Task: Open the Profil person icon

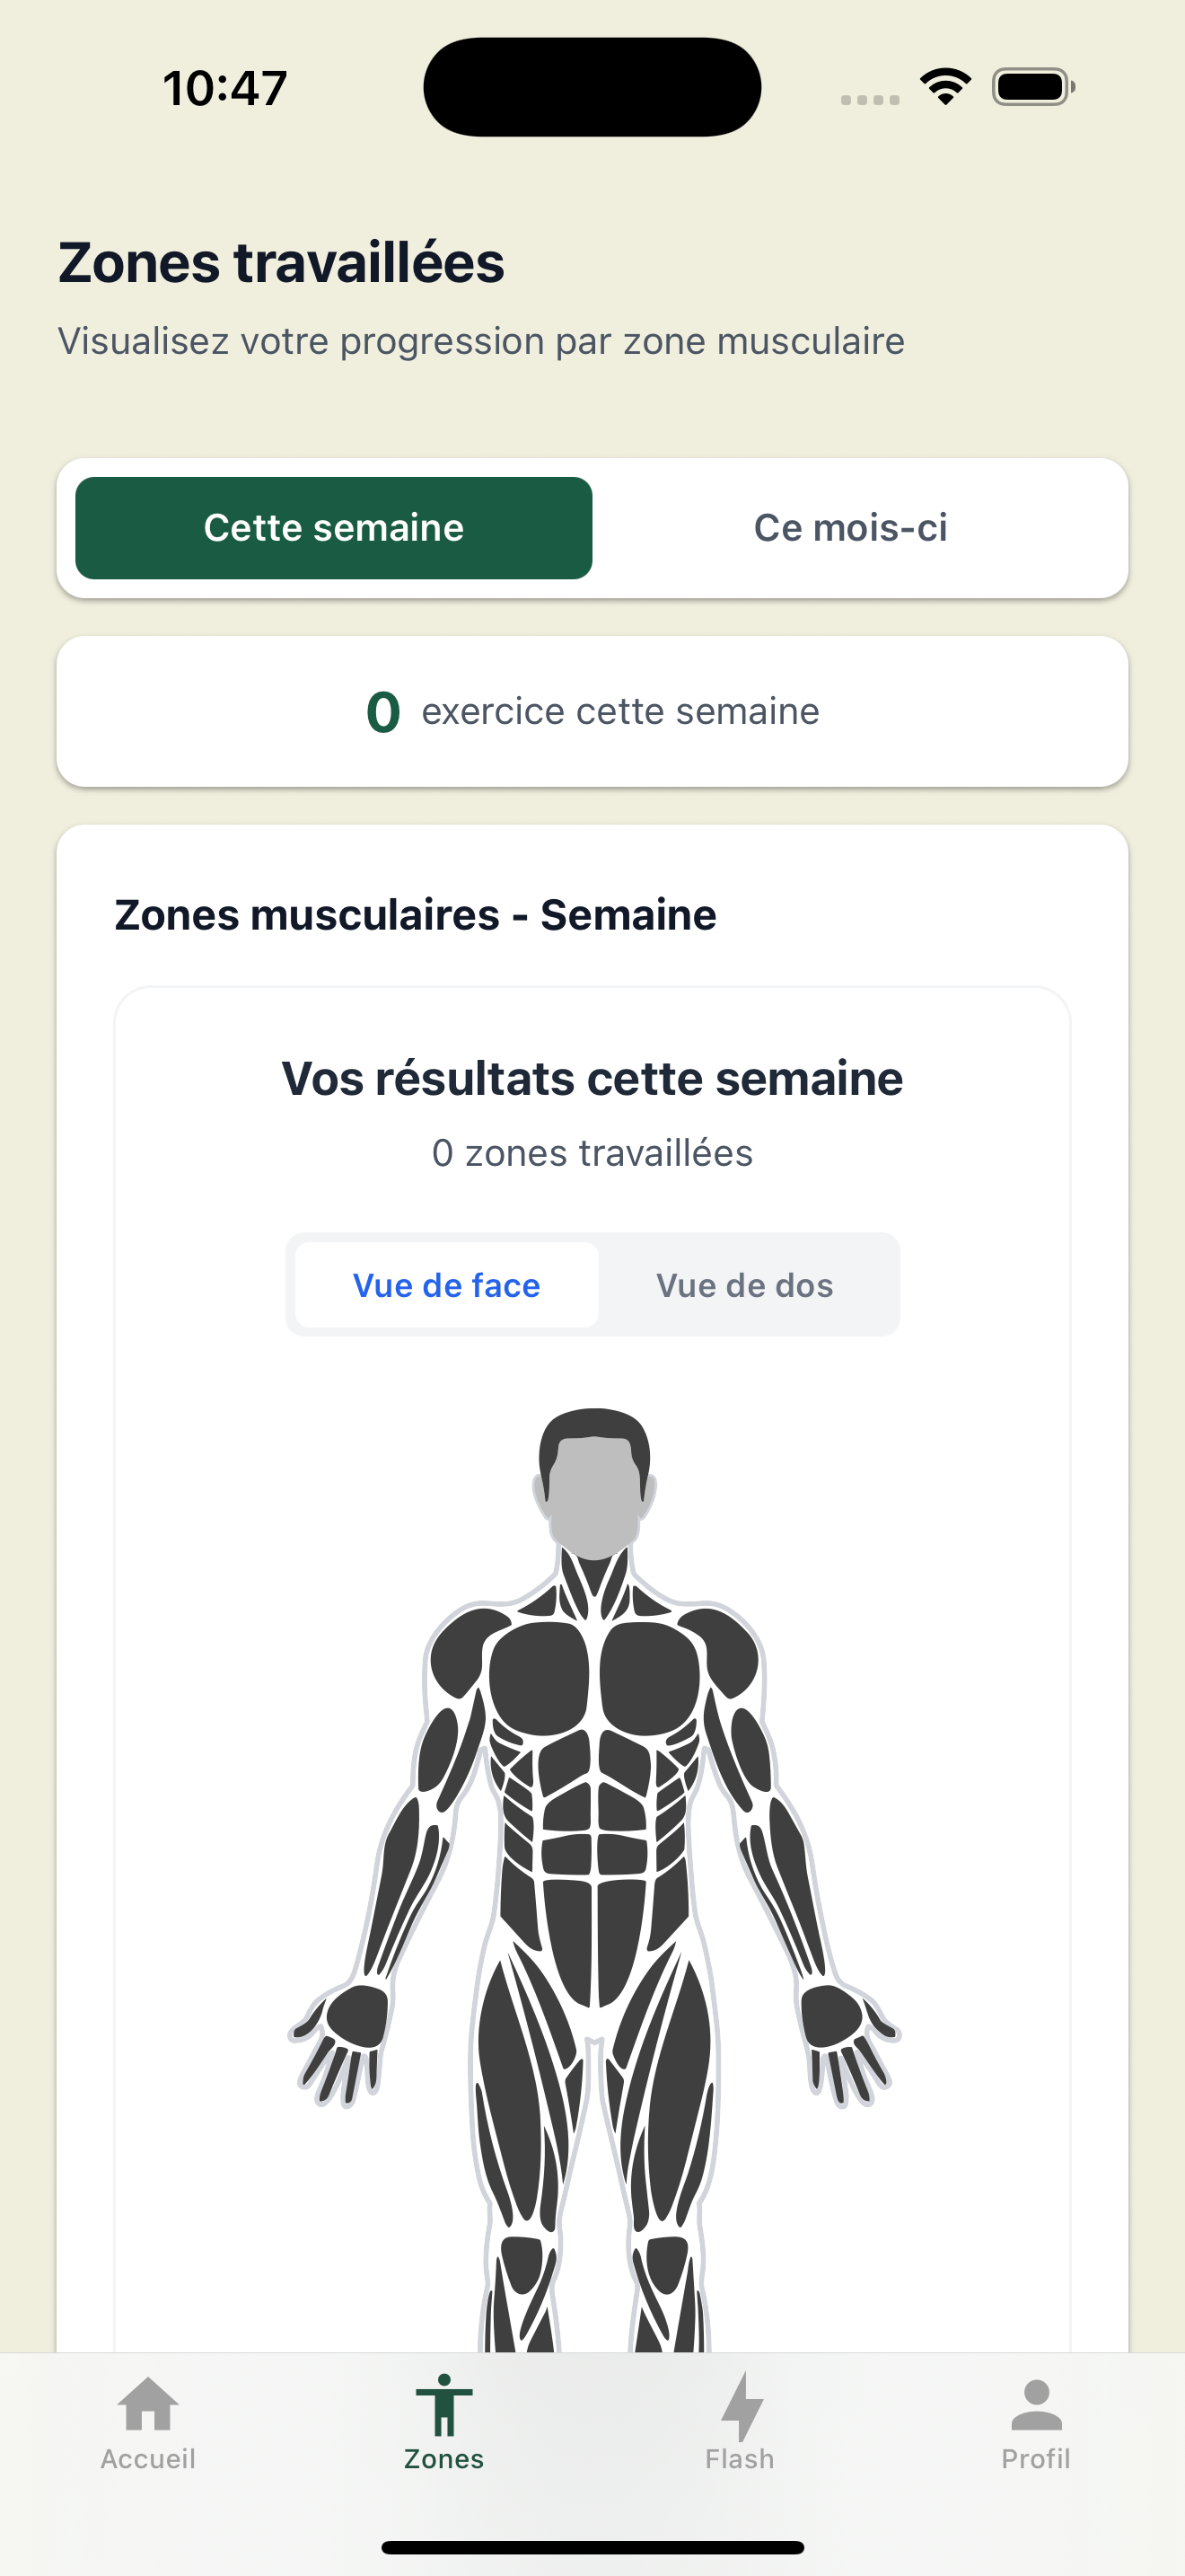Action: 1036,2404
